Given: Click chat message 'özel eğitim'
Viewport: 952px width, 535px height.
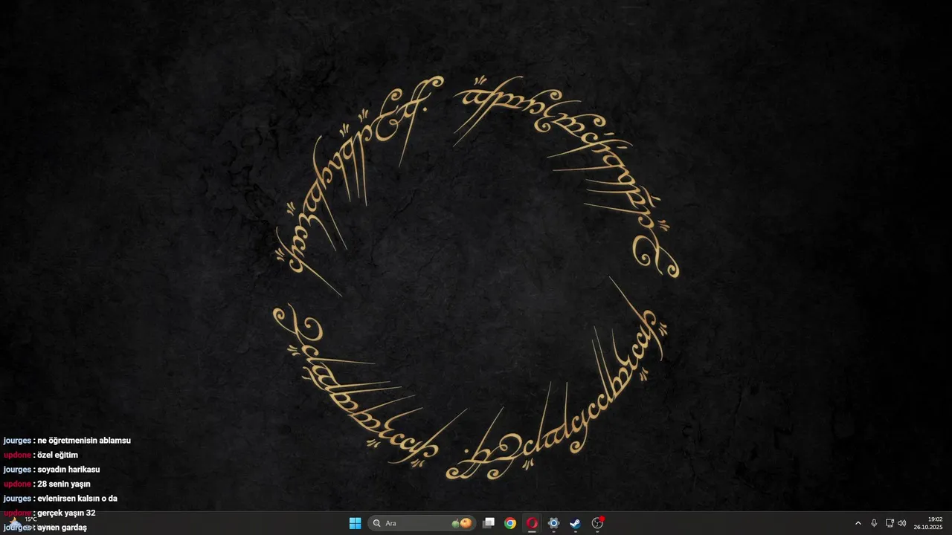Looking at the screenshot, I should click(57, 455).
